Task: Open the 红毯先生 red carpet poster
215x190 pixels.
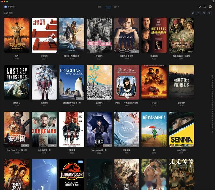Action: coord(44,35)
